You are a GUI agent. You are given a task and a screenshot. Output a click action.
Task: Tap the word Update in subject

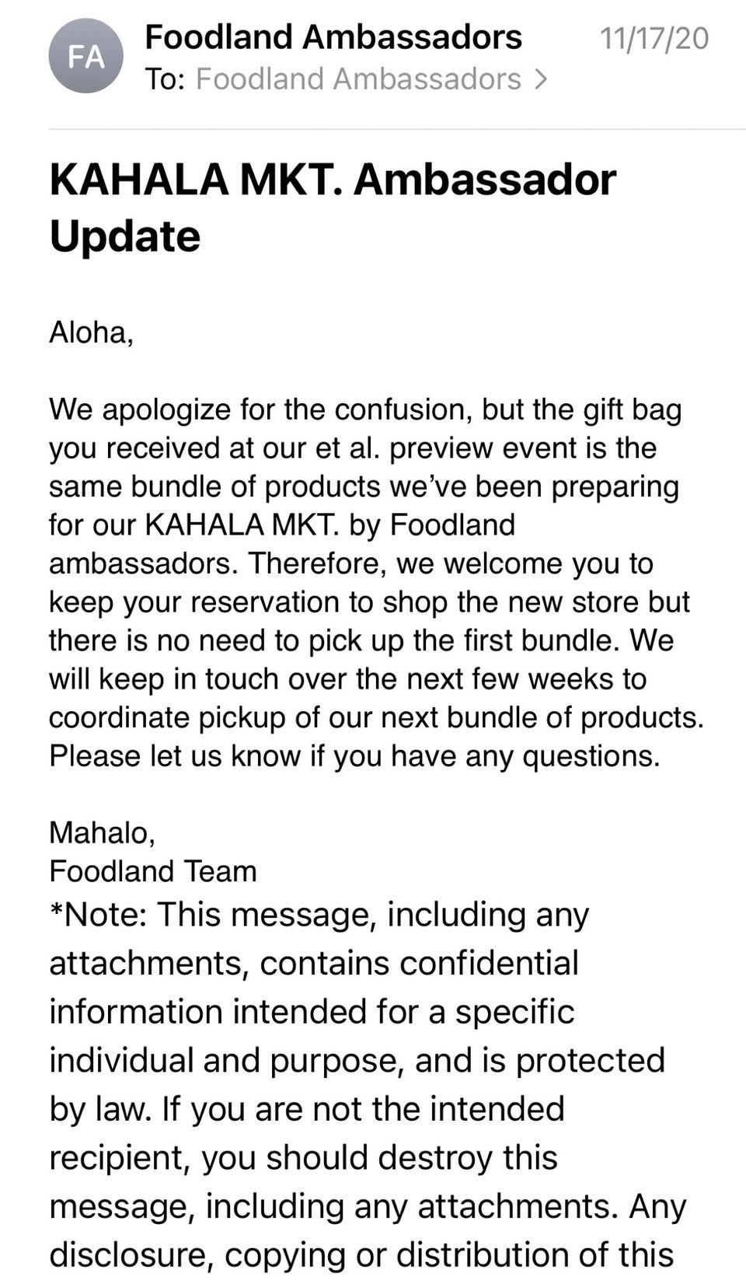tap(125, 236)
